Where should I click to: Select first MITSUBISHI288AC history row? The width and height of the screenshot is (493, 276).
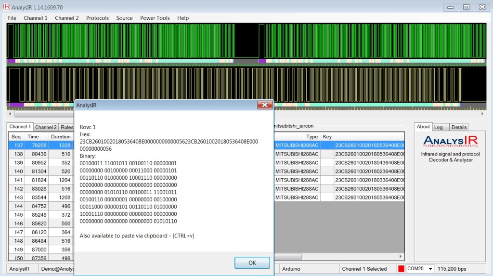coord(339,145)
